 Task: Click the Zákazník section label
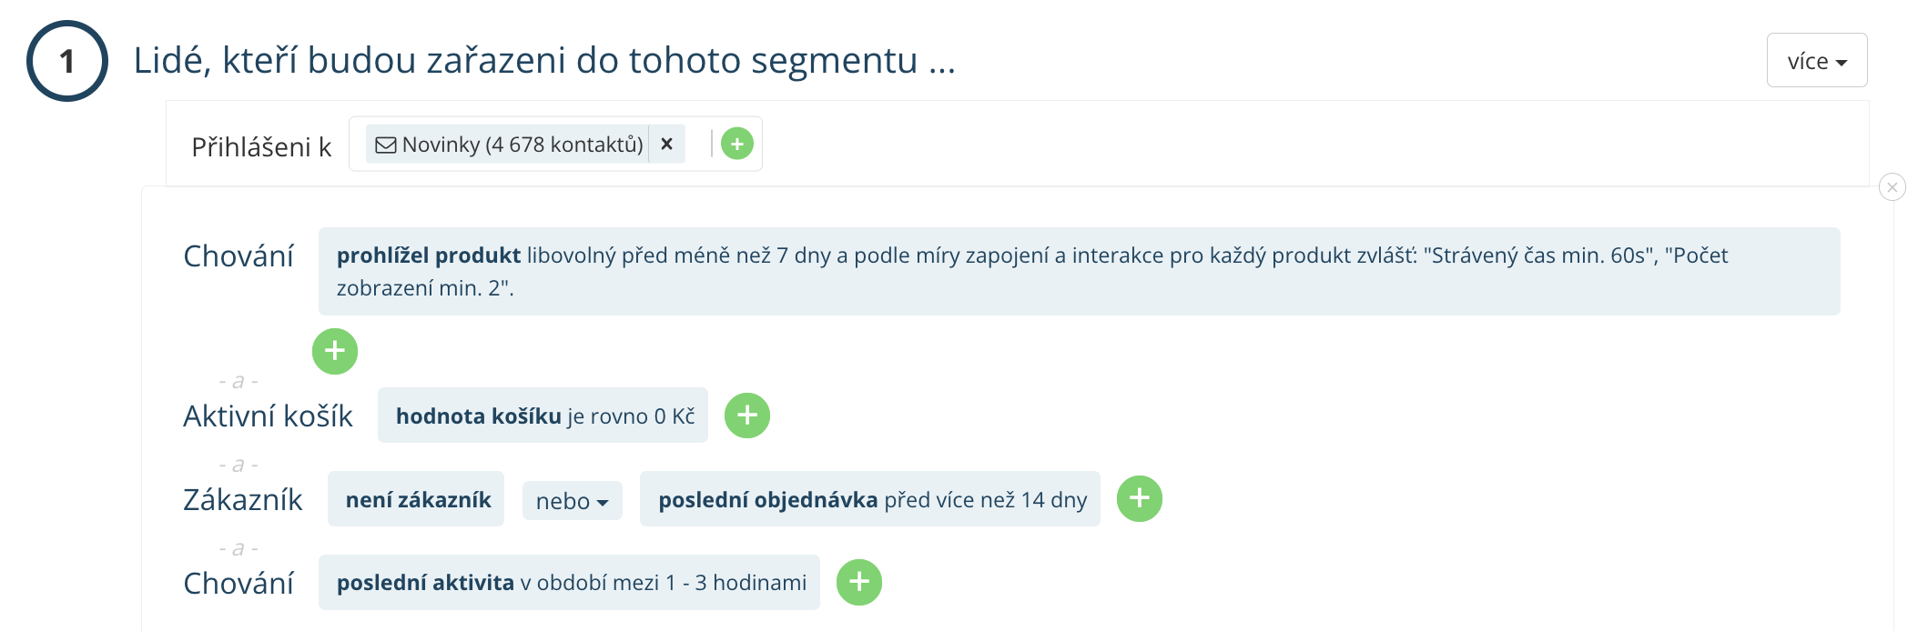(242, 499)
